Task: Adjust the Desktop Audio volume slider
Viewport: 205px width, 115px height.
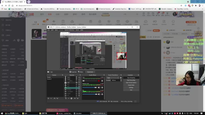Action: click(90, 87)
